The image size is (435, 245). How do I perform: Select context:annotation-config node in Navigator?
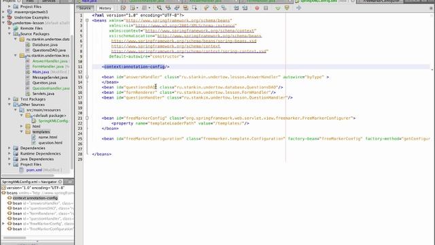coord(35,198)
